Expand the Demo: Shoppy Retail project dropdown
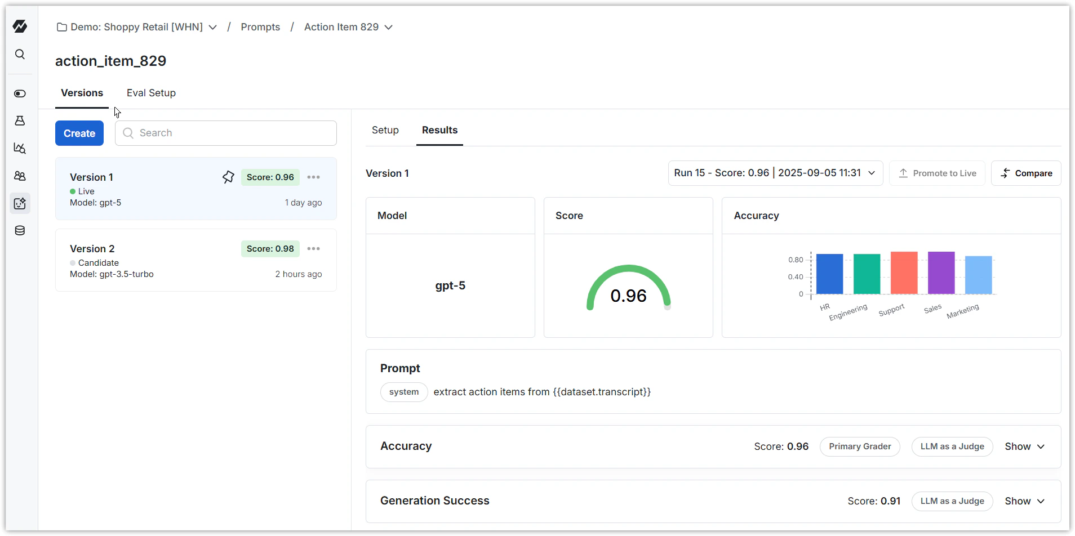The image size is (1075, 536). click(212, 27)
